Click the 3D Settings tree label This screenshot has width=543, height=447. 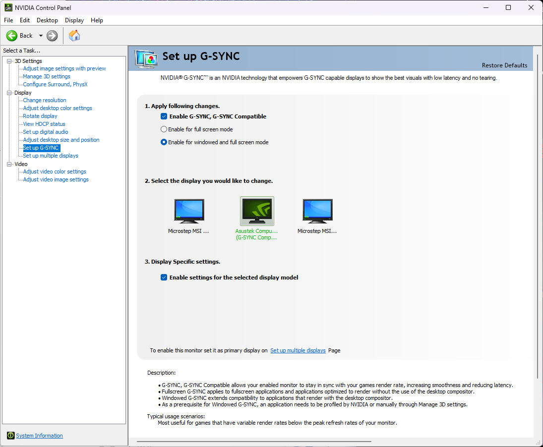click(x=28, y=61)
